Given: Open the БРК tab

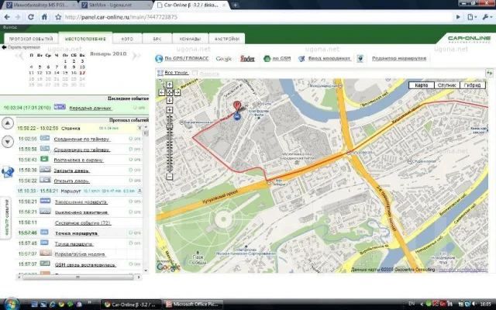Looking at the screenshot, I should point(157,39).
